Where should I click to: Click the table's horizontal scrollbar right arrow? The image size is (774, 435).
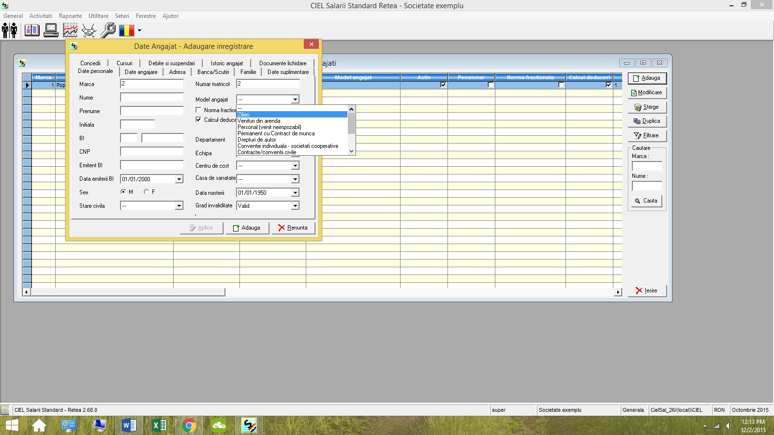coord(618,292)
